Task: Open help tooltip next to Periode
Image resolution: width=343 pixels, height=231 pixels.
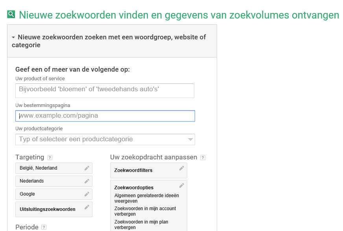Action: (44, 227)
